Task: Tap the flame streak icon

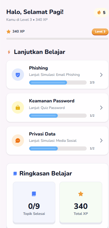Action: (x=99, y=13)
